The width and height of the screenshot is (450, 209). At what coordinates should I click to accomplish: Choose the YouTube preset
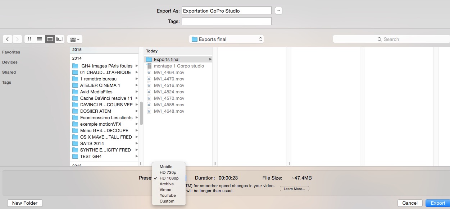coord(168,195)
